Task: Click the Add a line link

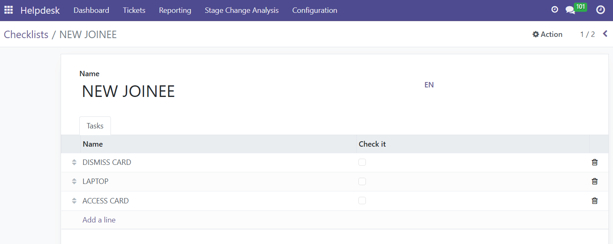Action: pos(99,220)
